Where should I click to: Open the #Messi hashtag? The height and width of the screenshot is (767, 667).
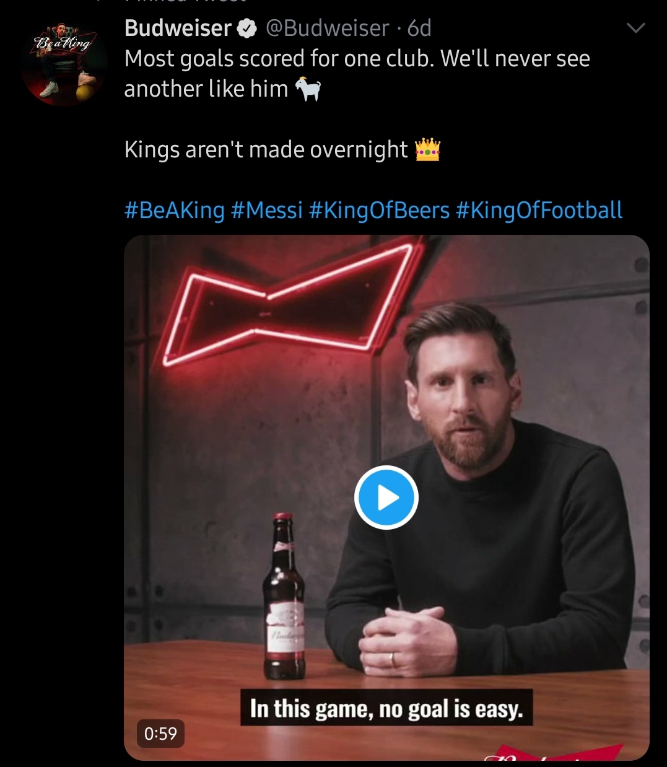(x=266, y=211)
